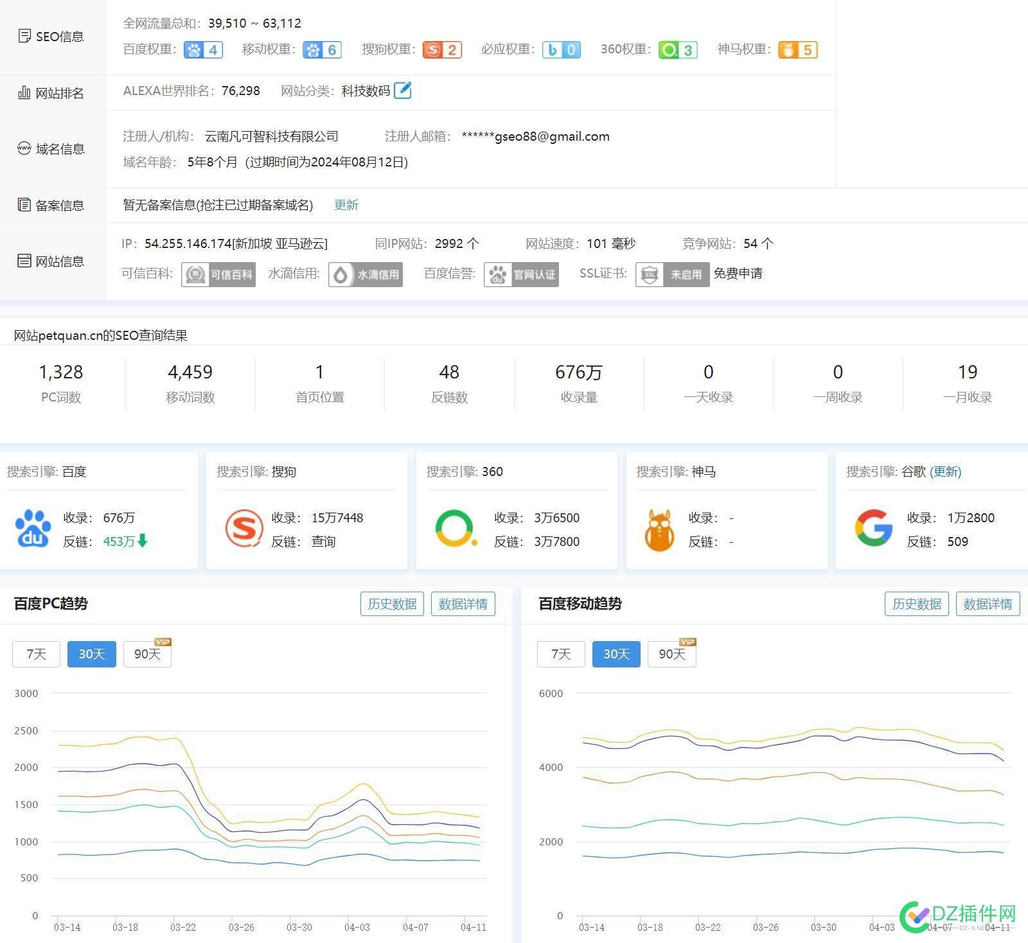1028x943 pixels.
Task: Open 历史数据 for 百度PC趋势
Action: pos(392,604)
